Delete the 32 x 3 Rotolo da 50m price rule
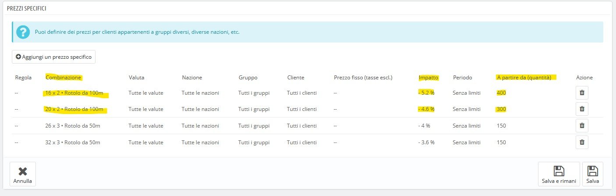Viewport: 616px width, 196px height. click(582, 142)
